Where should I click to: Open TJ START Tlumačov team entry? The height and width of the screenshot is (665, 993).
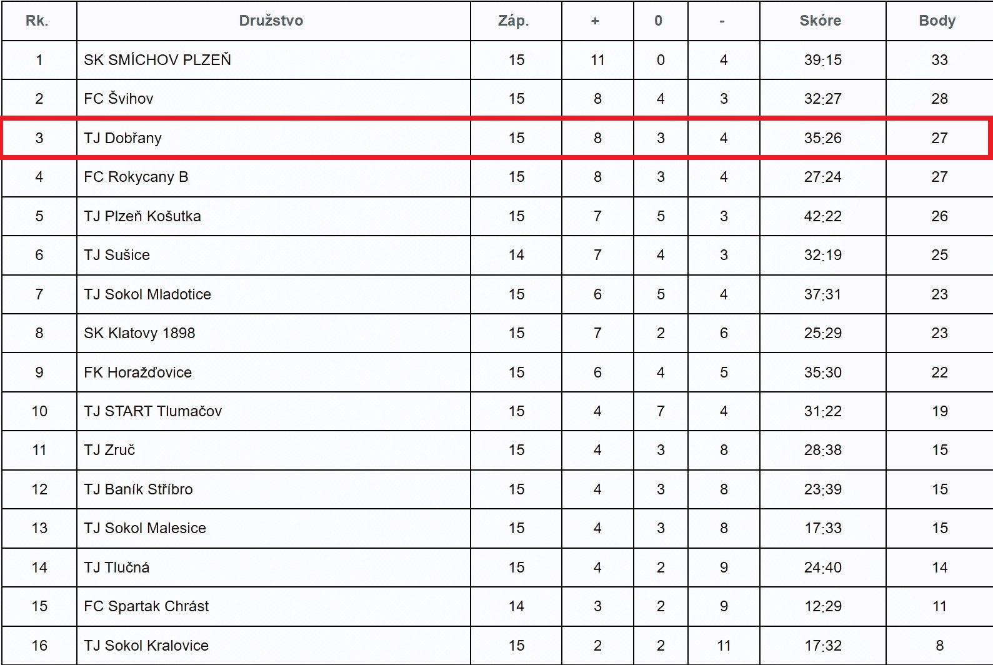[153, 411]
